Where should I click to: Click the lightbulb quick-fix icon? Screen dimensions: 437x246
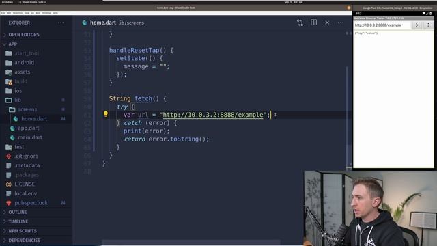click(x=106, y=114)
